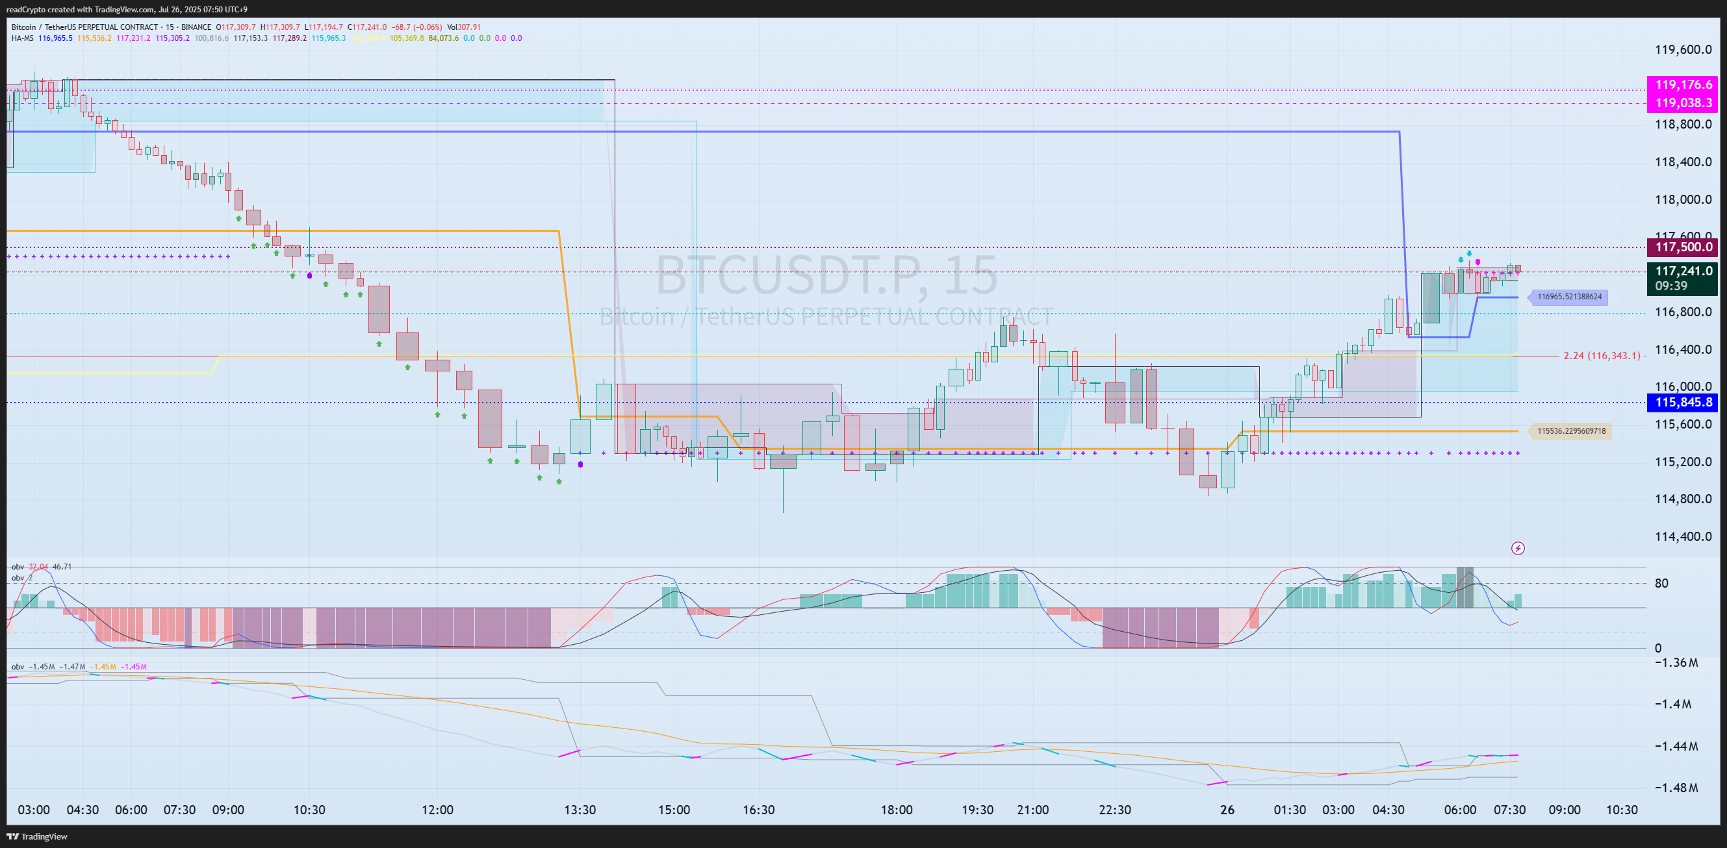
Task: Click the 15:00 time axis label
Action: pyautogui.click(x=674, y=810)
